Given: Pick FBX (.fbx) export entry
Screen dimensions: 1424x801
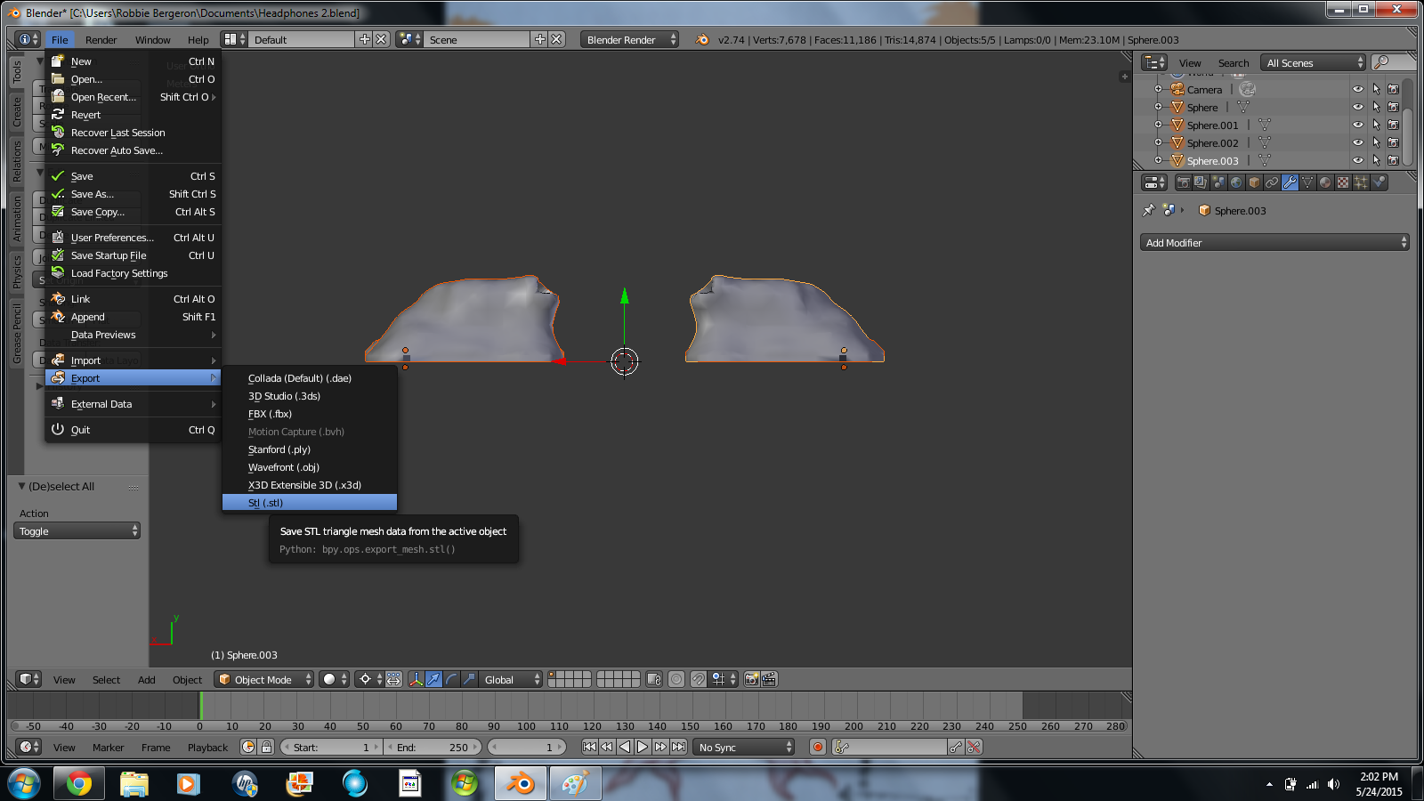Looking at the screenshot, I should [x=309, y=414].
